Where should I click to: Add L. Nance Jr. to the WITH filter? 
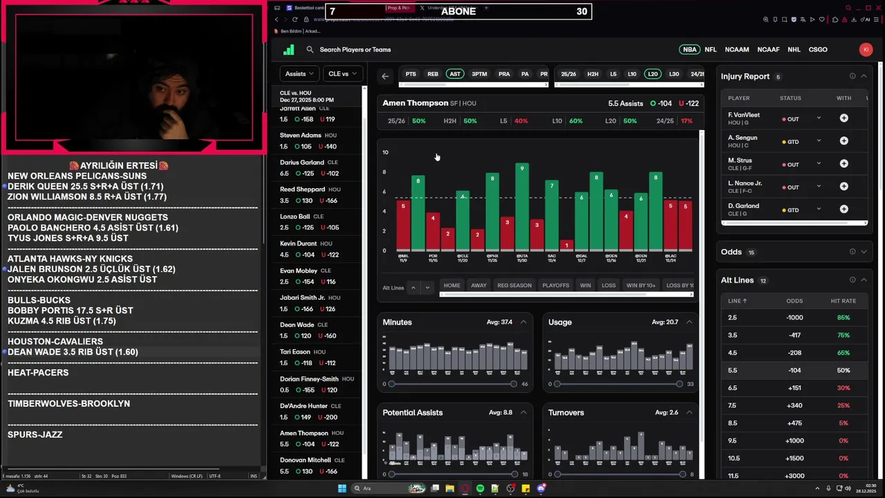844,187
